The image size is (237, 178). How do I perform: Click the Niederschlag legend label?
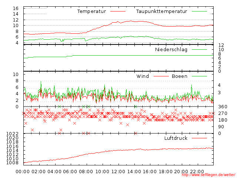(171, 49)
